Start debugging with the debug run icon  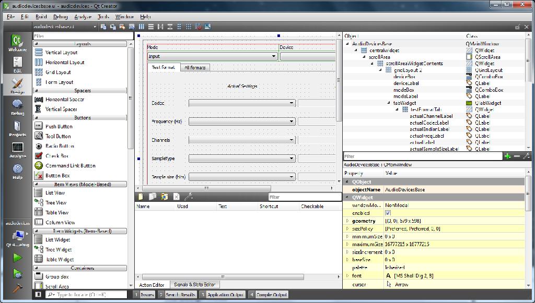point(17,273)
